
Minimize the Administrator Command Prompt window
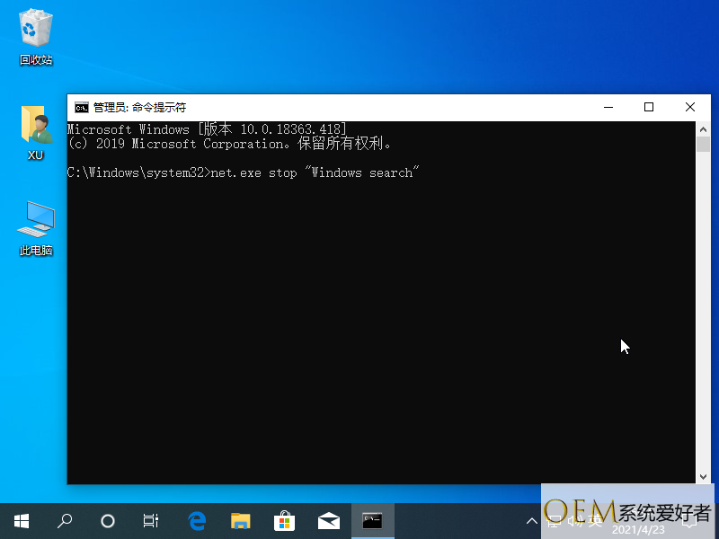(x=608, y=107)
